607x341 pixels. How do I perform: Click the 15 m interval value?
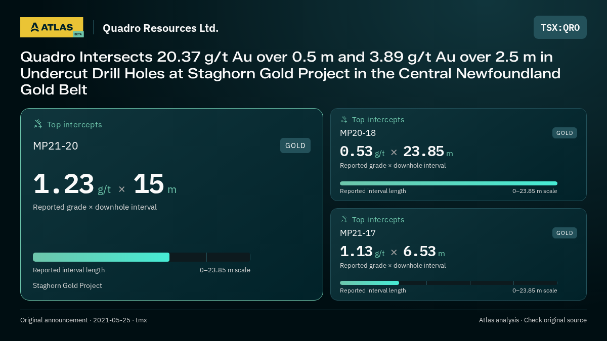click(155, 184)
